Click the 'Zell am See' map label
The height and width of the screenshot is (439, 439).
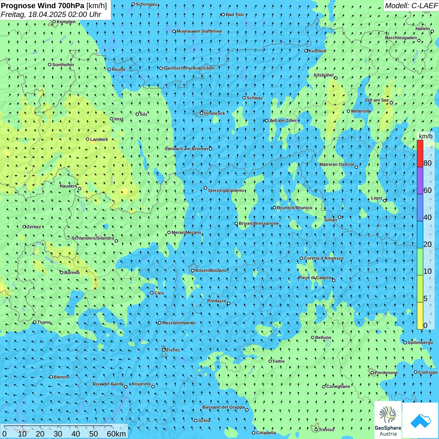[x=377, y=100]
